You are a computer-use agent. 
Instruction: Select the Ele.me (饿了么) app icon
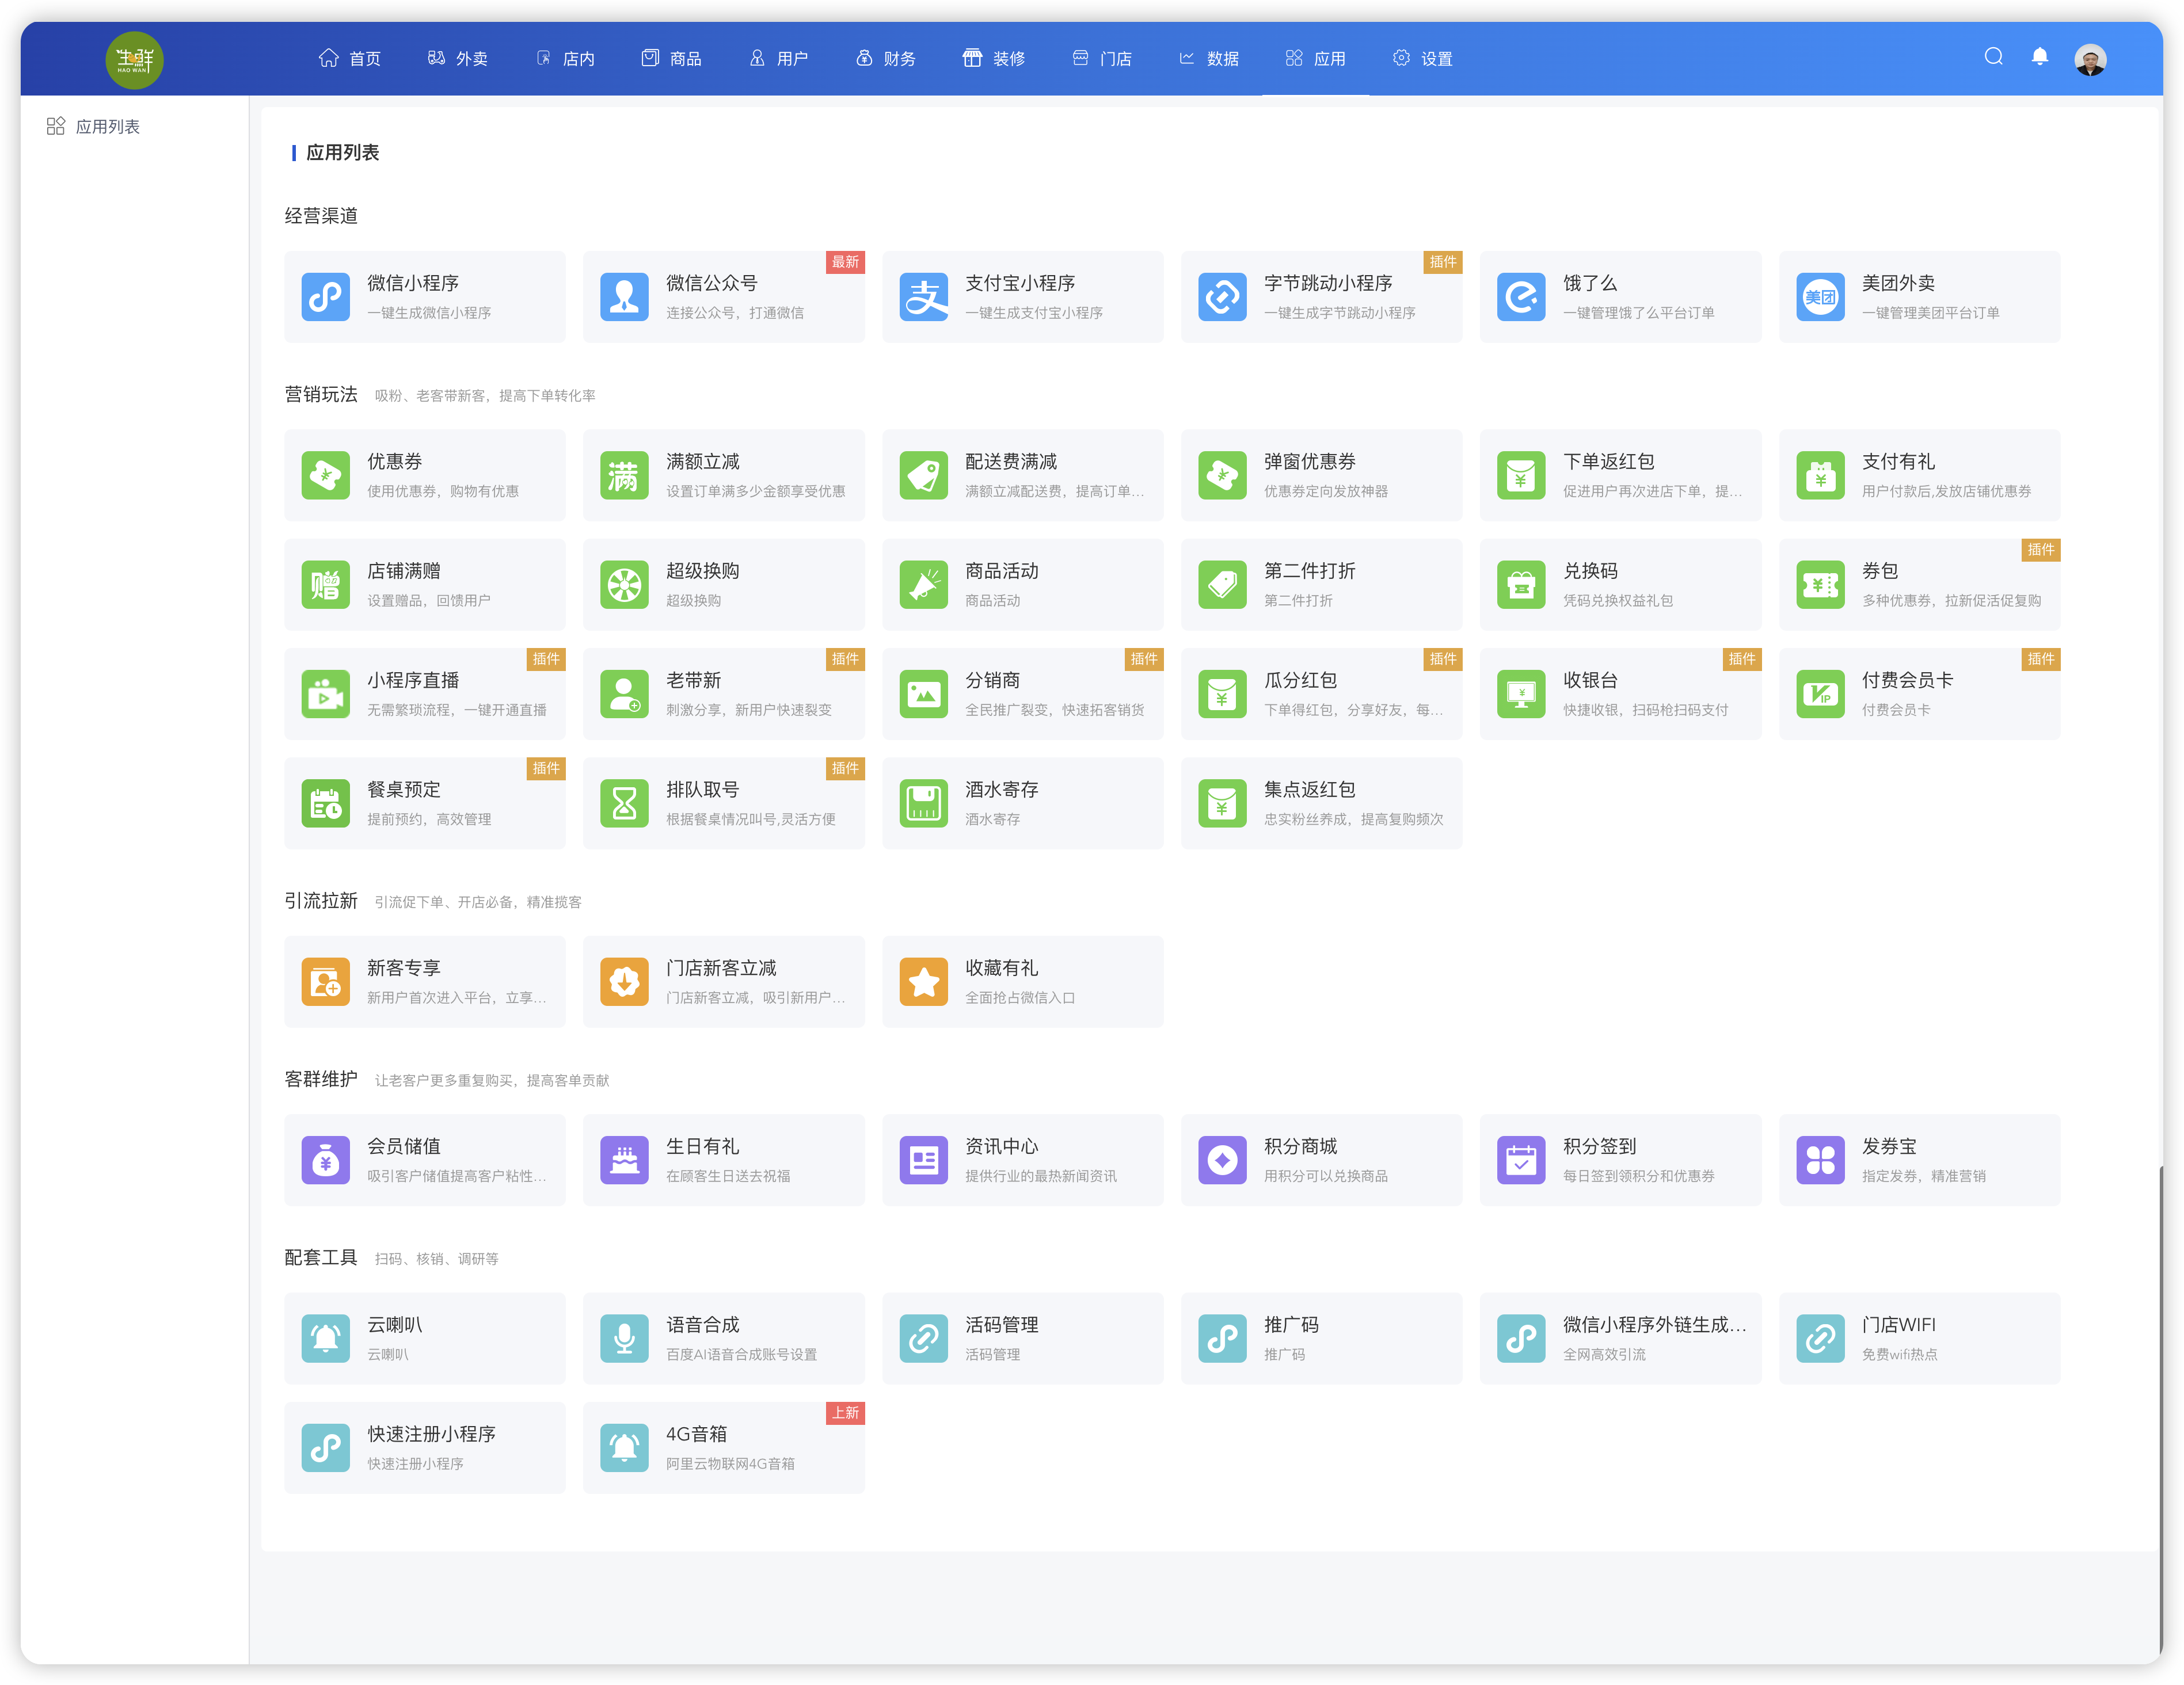[x=1521, y=297]
